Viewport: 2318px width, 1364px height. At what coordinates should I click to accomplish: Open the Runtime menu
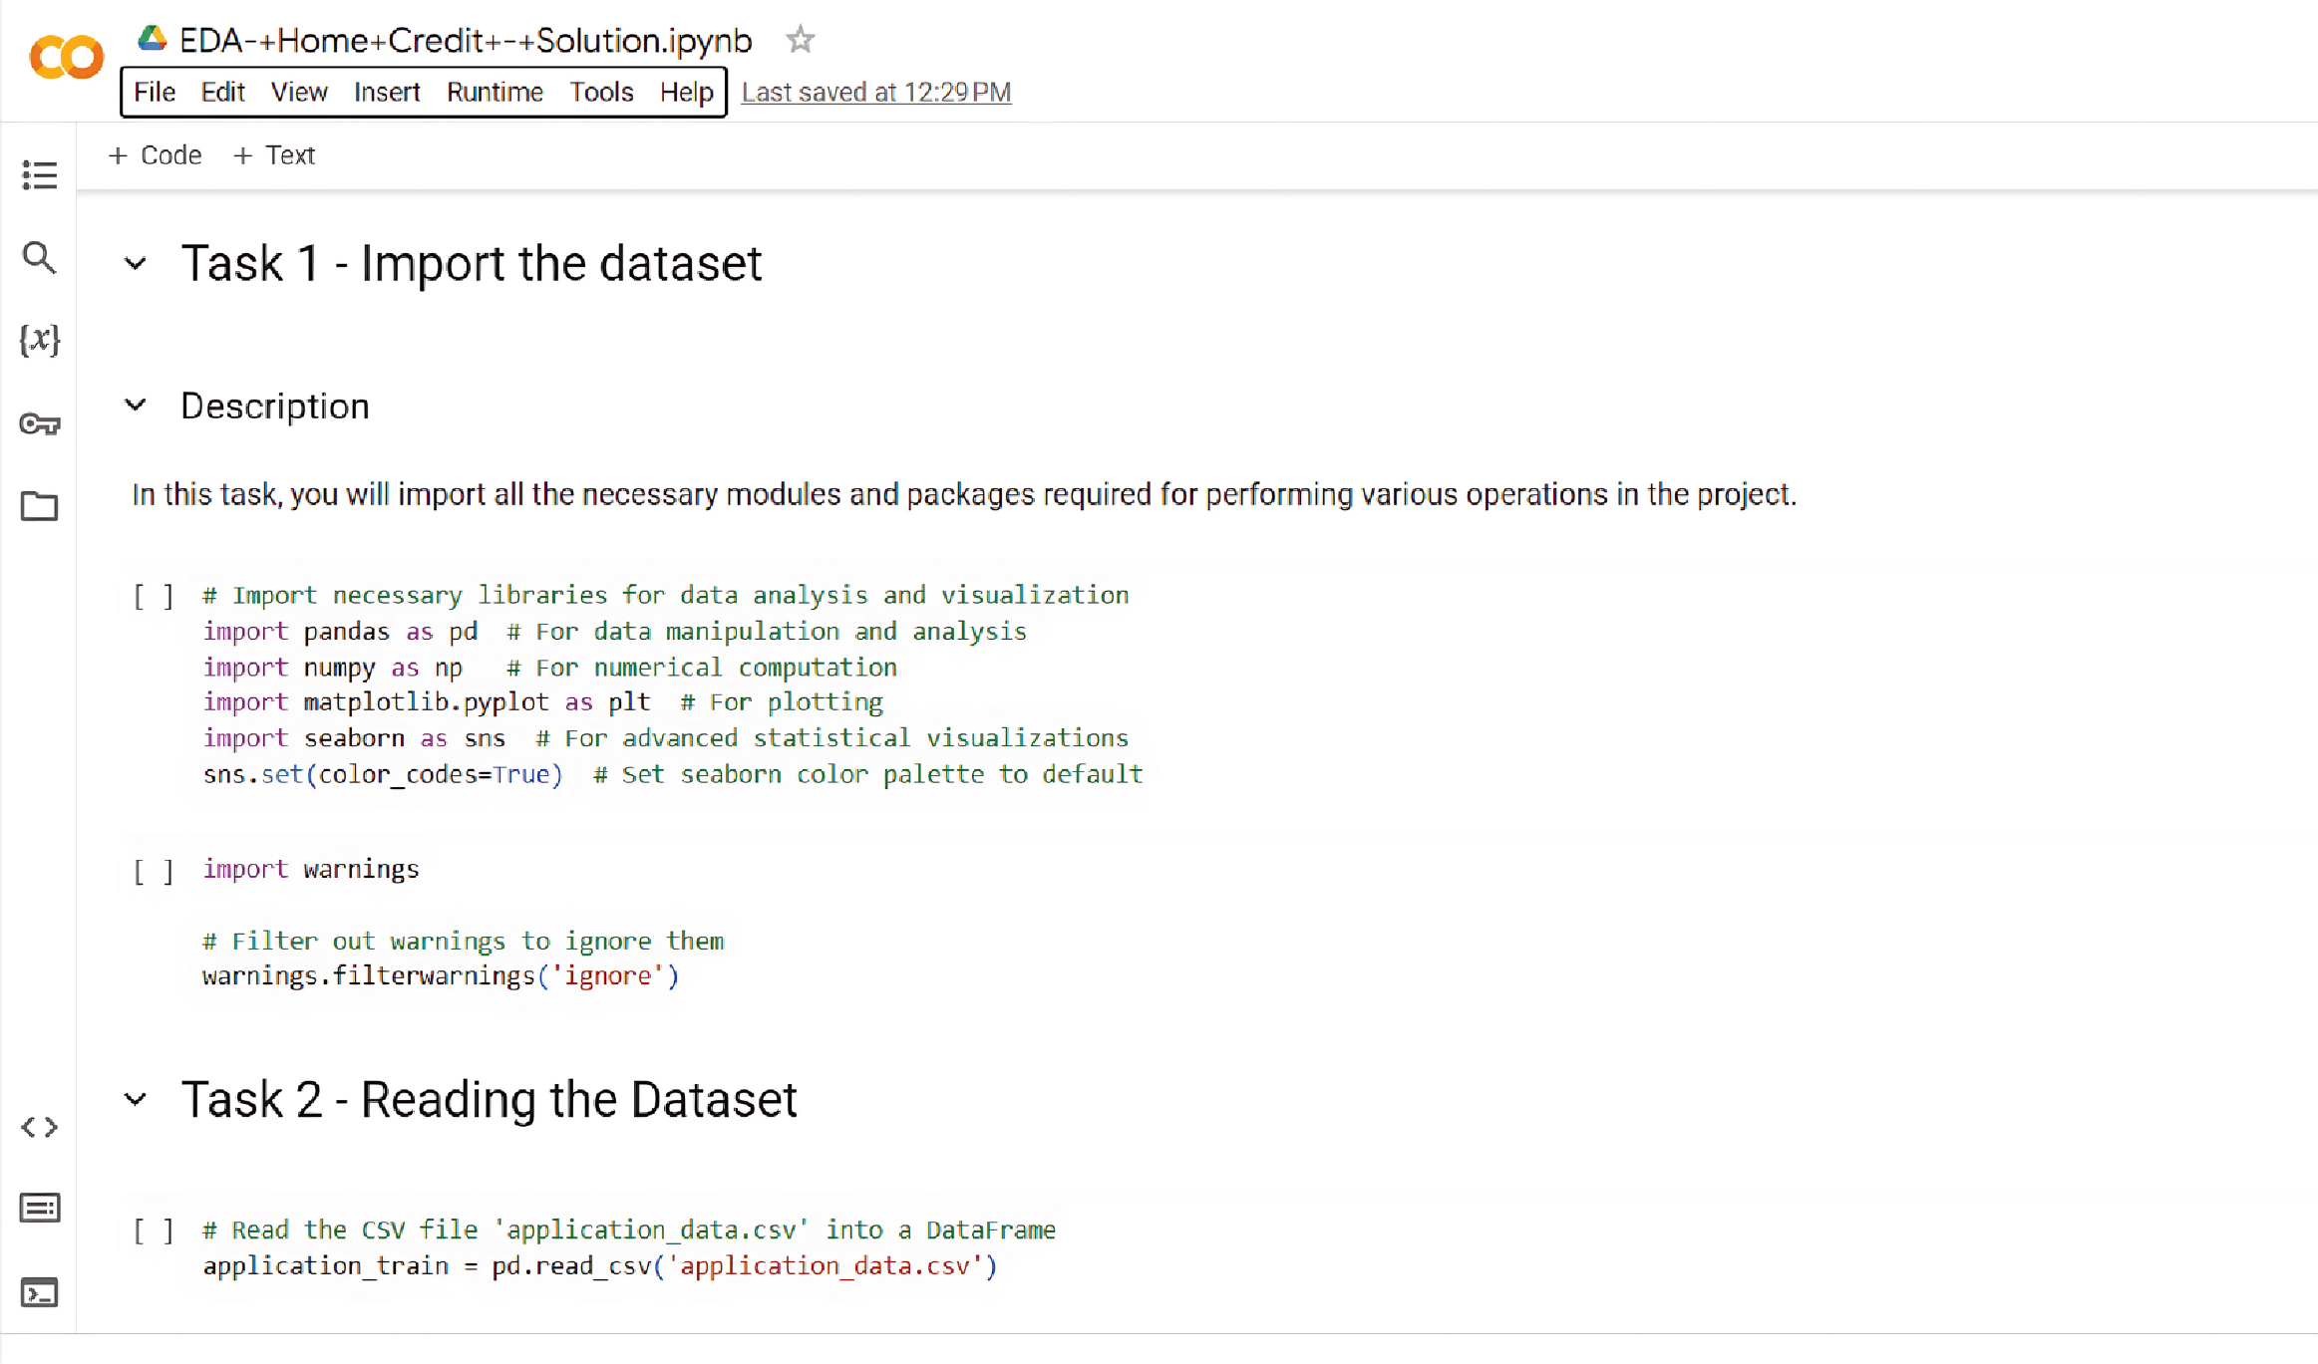(x=495, y=92)
